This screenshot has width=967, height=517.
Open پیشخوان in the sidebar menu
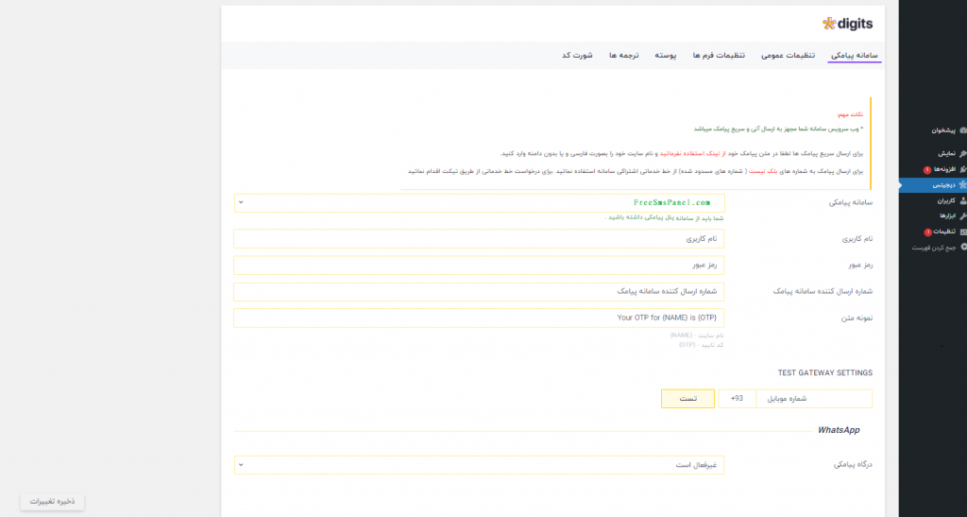943,130
